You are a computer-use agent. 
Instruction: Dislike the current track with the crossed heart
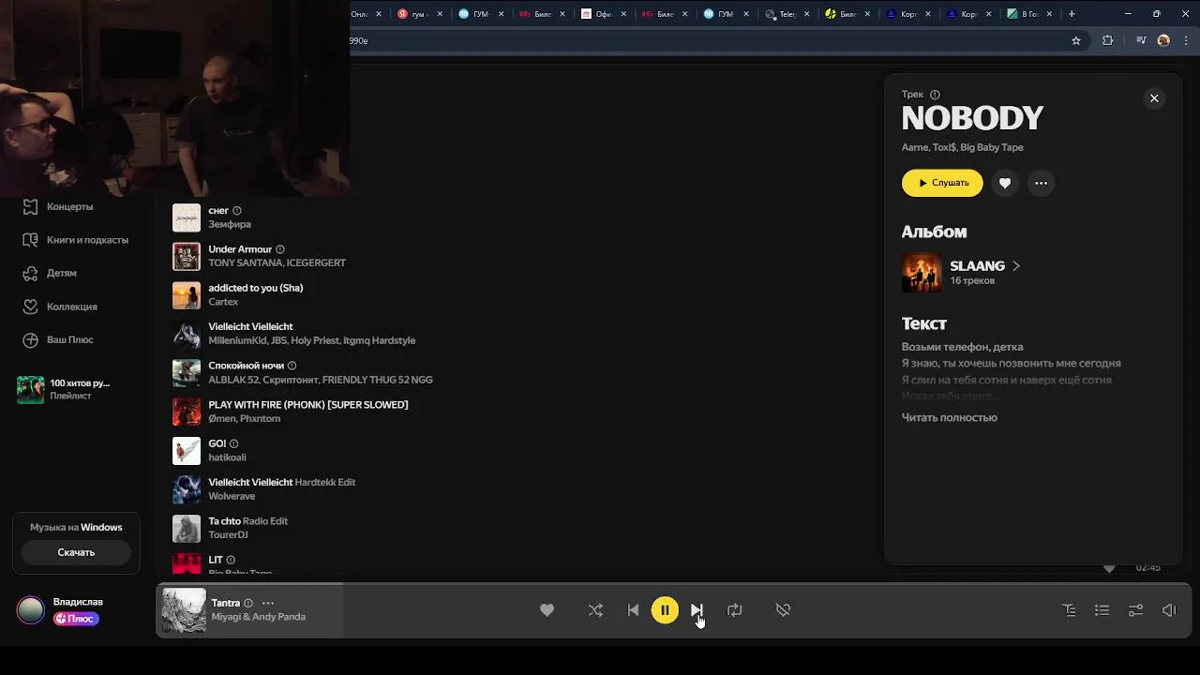[x=783, y=610]
